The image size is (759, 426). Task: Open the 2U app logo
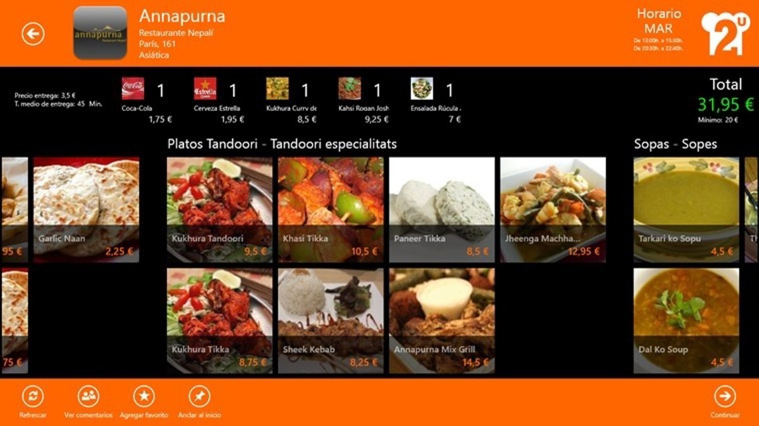point(725,33)
